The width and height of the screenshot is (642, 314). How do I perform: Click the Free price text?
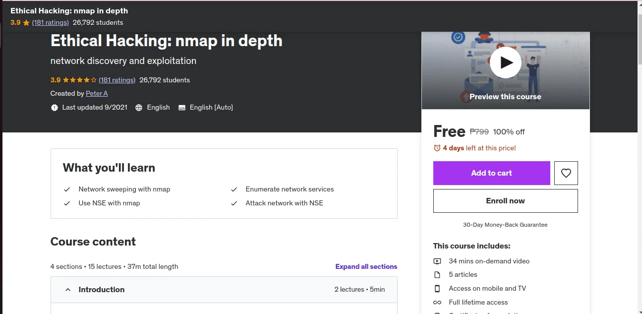[x=449, y=131]
